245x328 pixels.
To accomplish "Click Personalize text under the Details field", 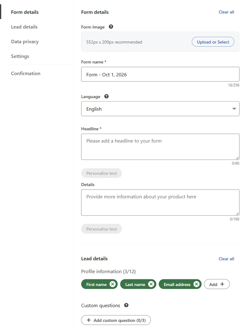I will point(101,229).
